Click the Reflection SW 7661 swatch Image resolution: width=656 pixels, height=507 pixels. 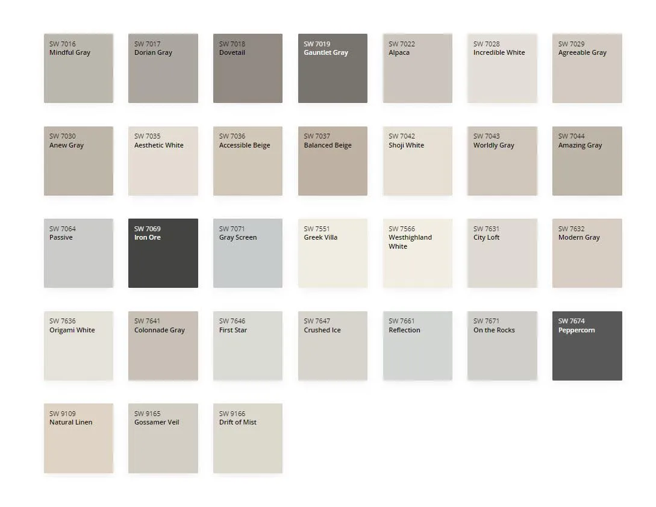(x=417, y=346)
